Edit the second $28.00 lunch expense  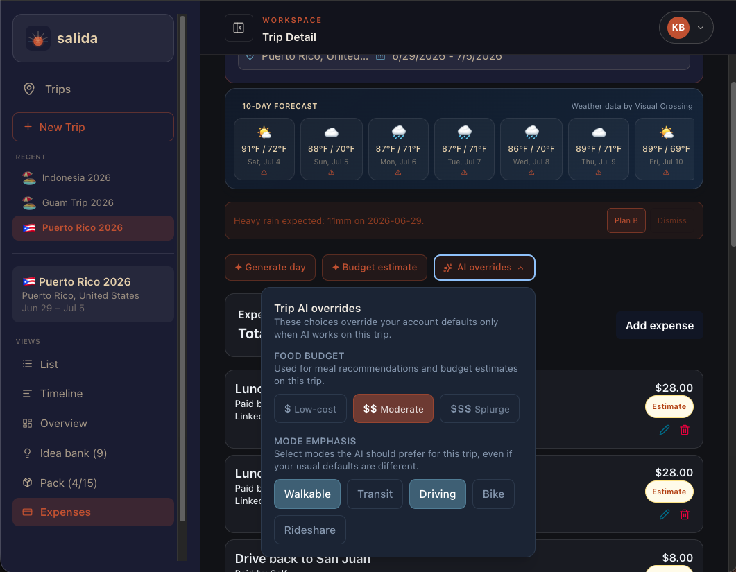coord(664,514)
